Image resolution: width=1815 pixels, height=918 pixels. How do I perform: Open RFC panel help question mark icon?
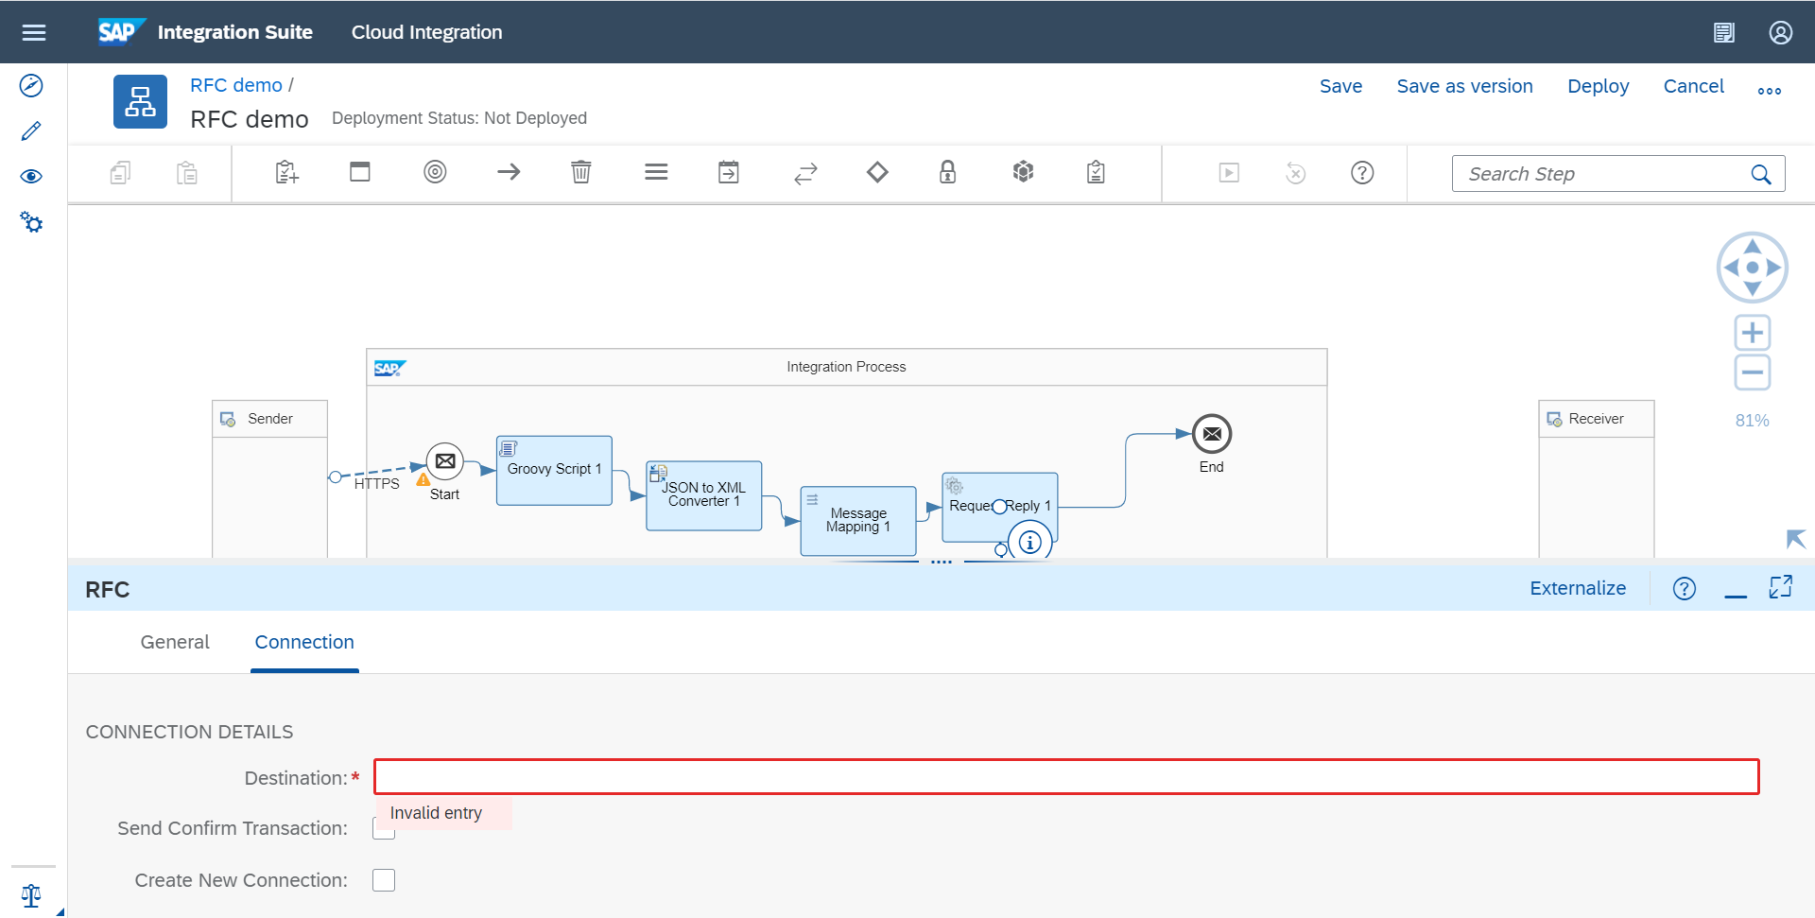point(1684,588)
